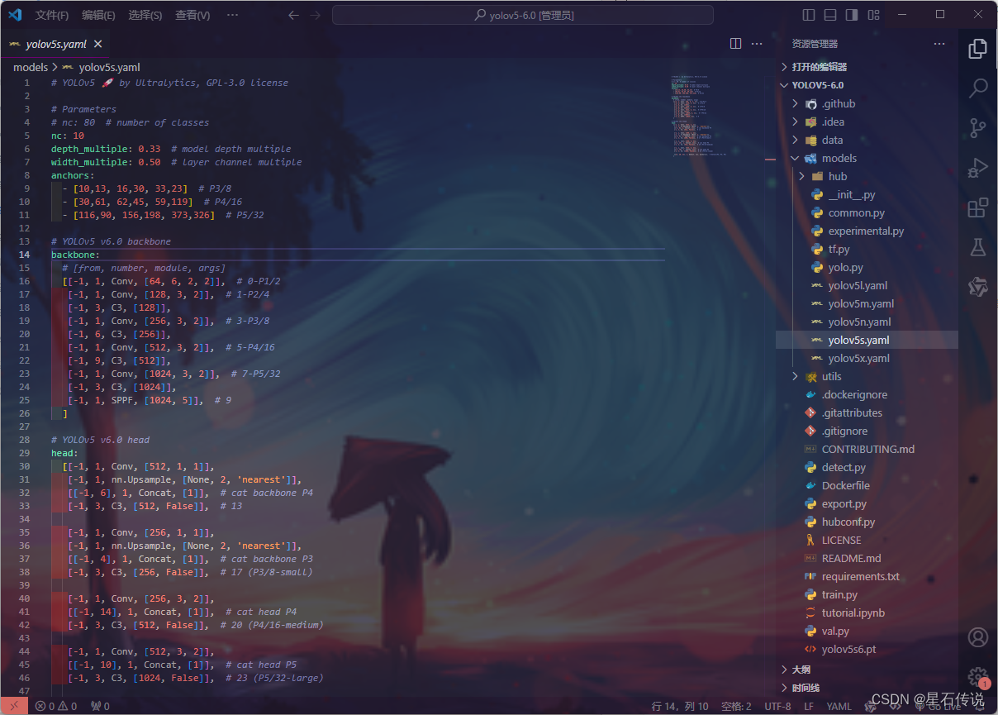Toggle the left sidebar layout icon
The height and width of the screenshot is (715, 998).
click(x=809, y=15)
